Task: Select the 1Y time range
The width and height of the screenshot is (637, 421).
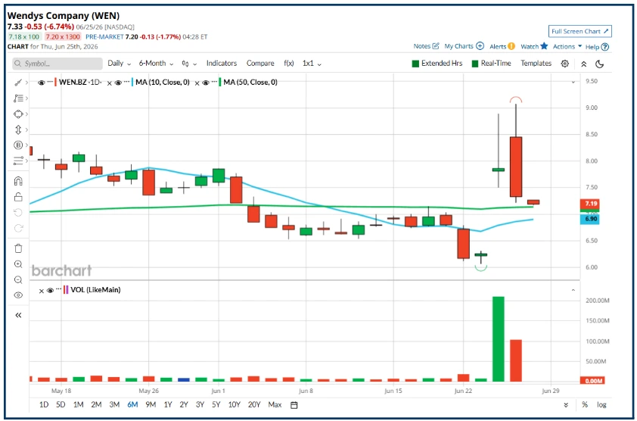Action: pyautogui.click(x=168, y=405)
